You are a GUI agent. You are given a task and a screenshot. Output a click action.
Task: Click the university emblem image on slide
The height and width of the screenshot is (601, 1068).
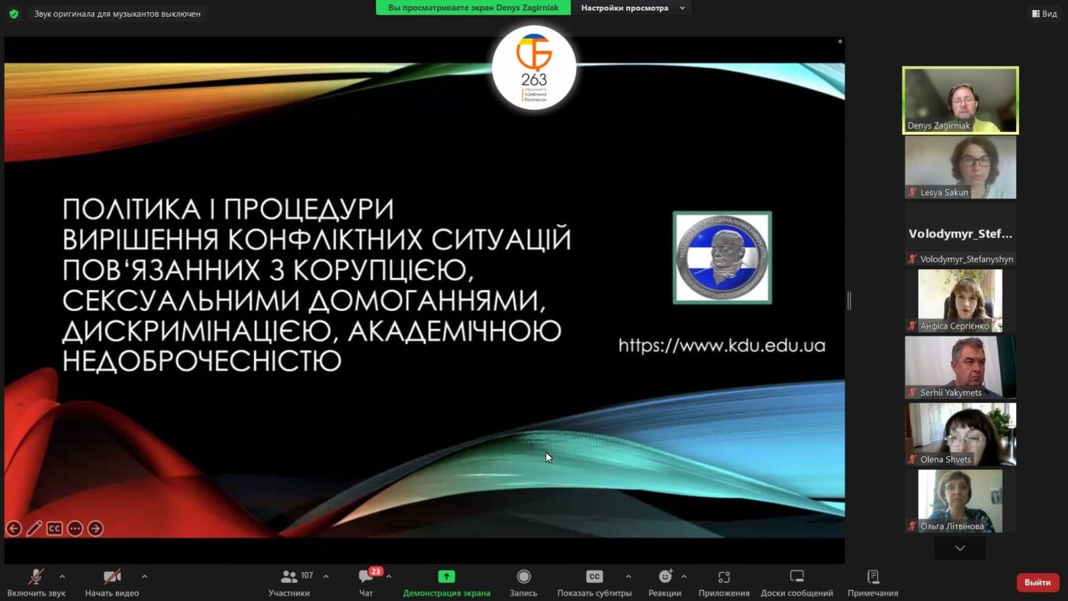click(722, 258)
